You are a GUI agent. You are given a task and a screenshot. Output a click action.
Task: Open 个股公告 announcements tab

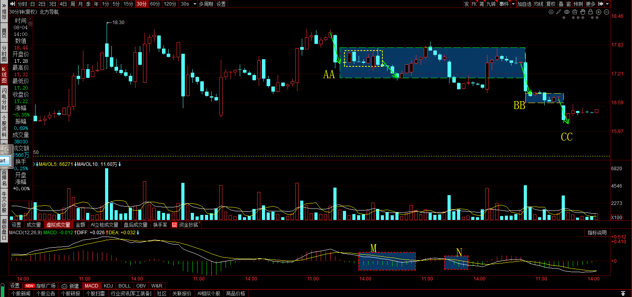tap(46, 293)
